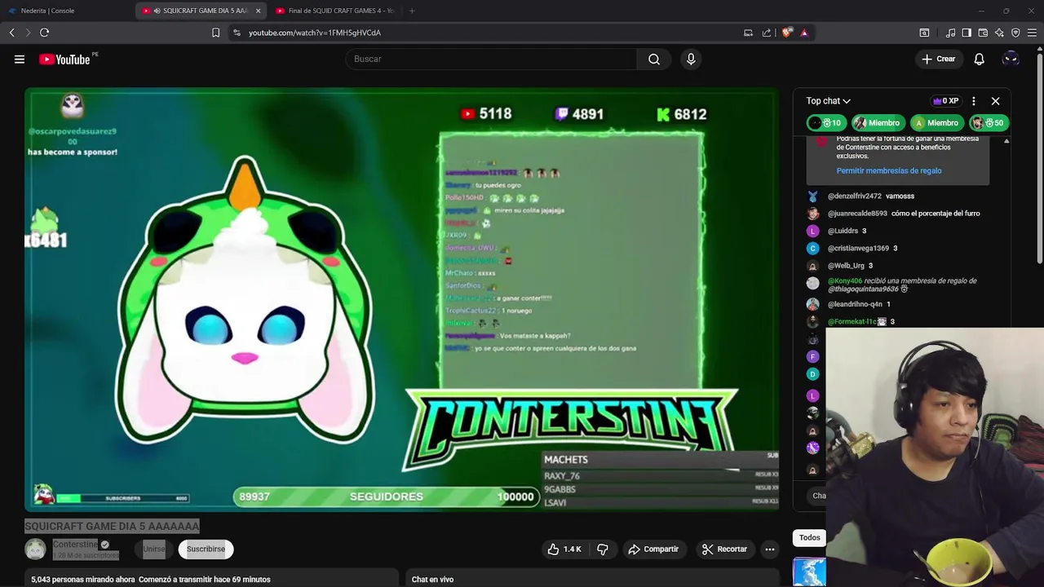Viewport: 1044px width, 587px height.
Task: Click the Compartir share button
Action: pos(653,549)
